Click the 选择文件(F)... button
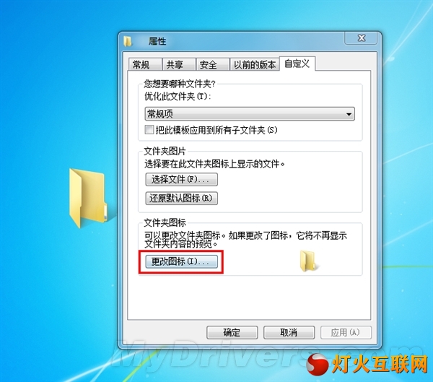The height and width of the screenshot is (382, 433). [x=181, y=180]
